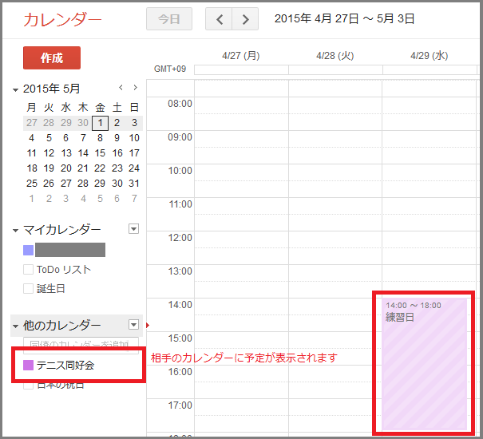Open the 他のカレンダー dropdown menu
This screenshot has height=439, width=483.
point(133,325)
